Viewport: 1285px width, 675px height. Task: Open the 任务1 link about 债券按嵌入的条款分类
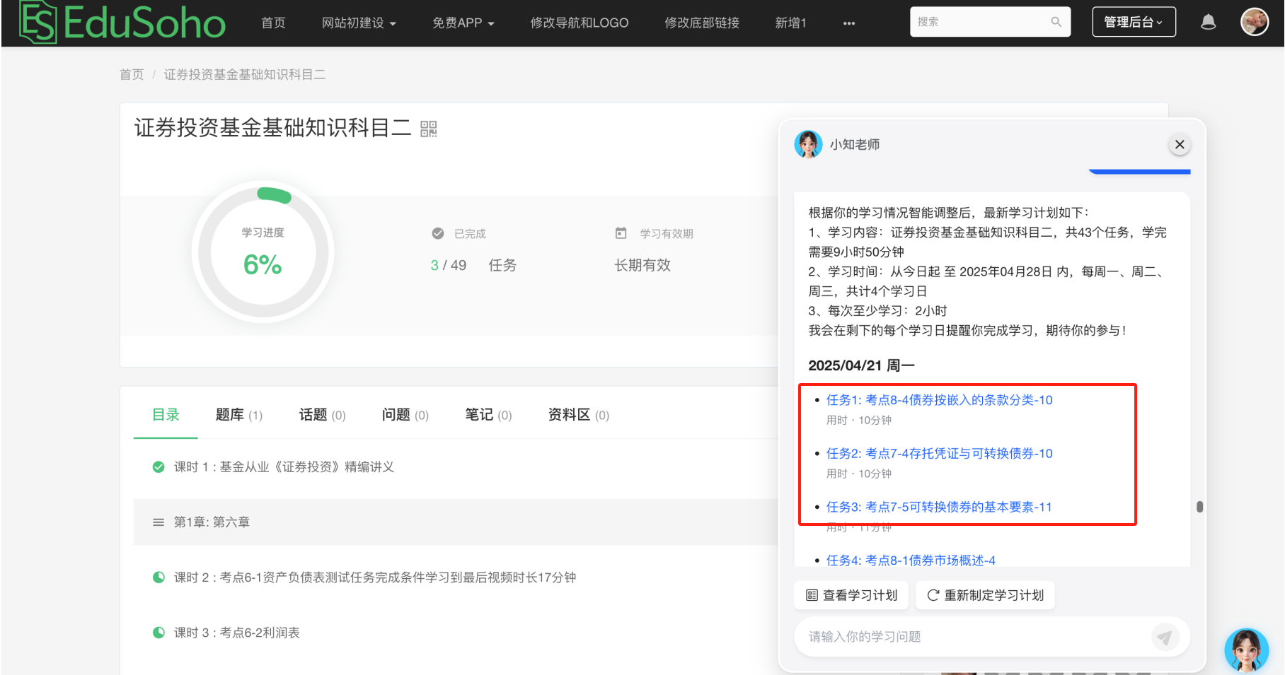pos(939,399)
